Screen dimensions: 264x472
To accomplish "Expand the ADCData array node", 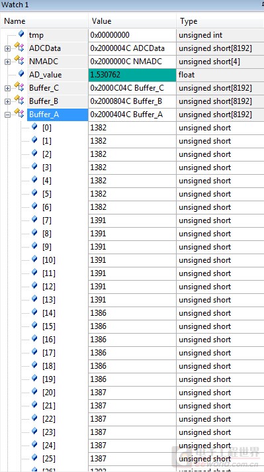I will [x=7, y=49].
